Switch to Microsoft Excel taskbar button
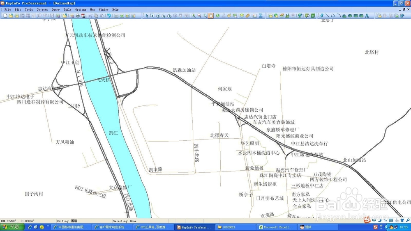This screenshot has height=231, width=411. [277, 227]
